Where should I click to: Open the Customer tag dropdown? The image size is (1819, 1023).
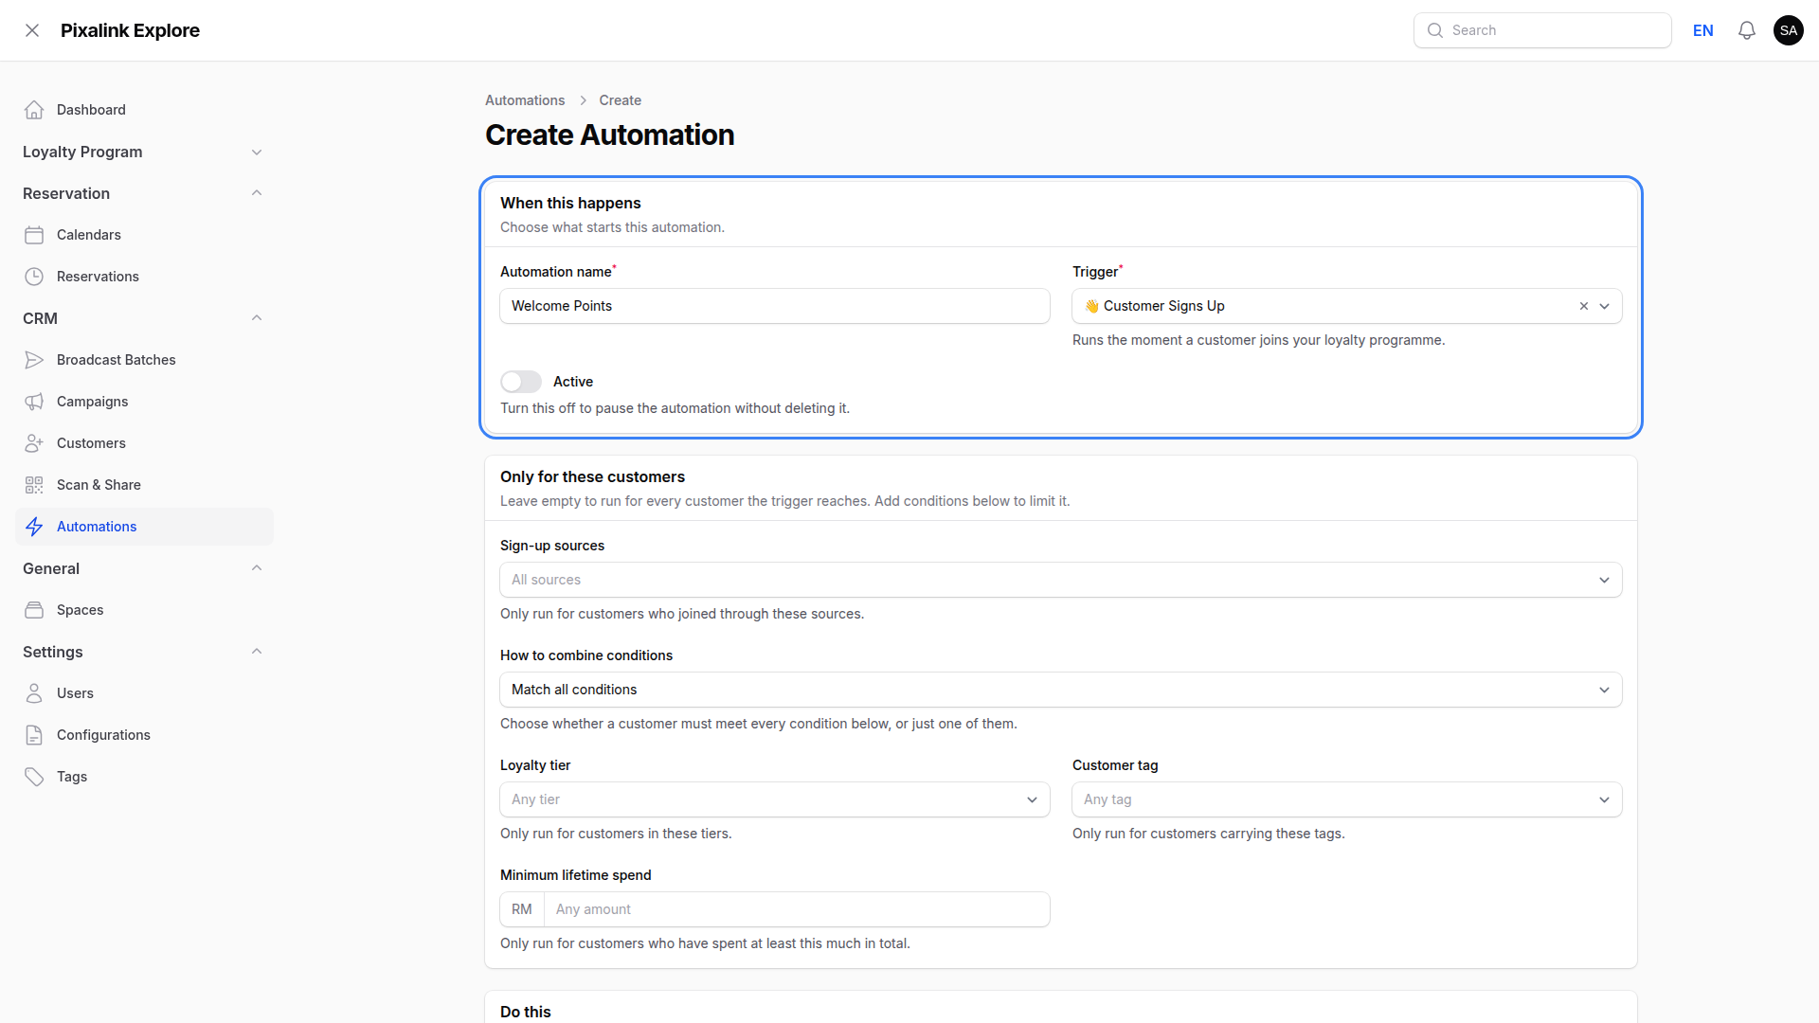[x=1347, y=799]
